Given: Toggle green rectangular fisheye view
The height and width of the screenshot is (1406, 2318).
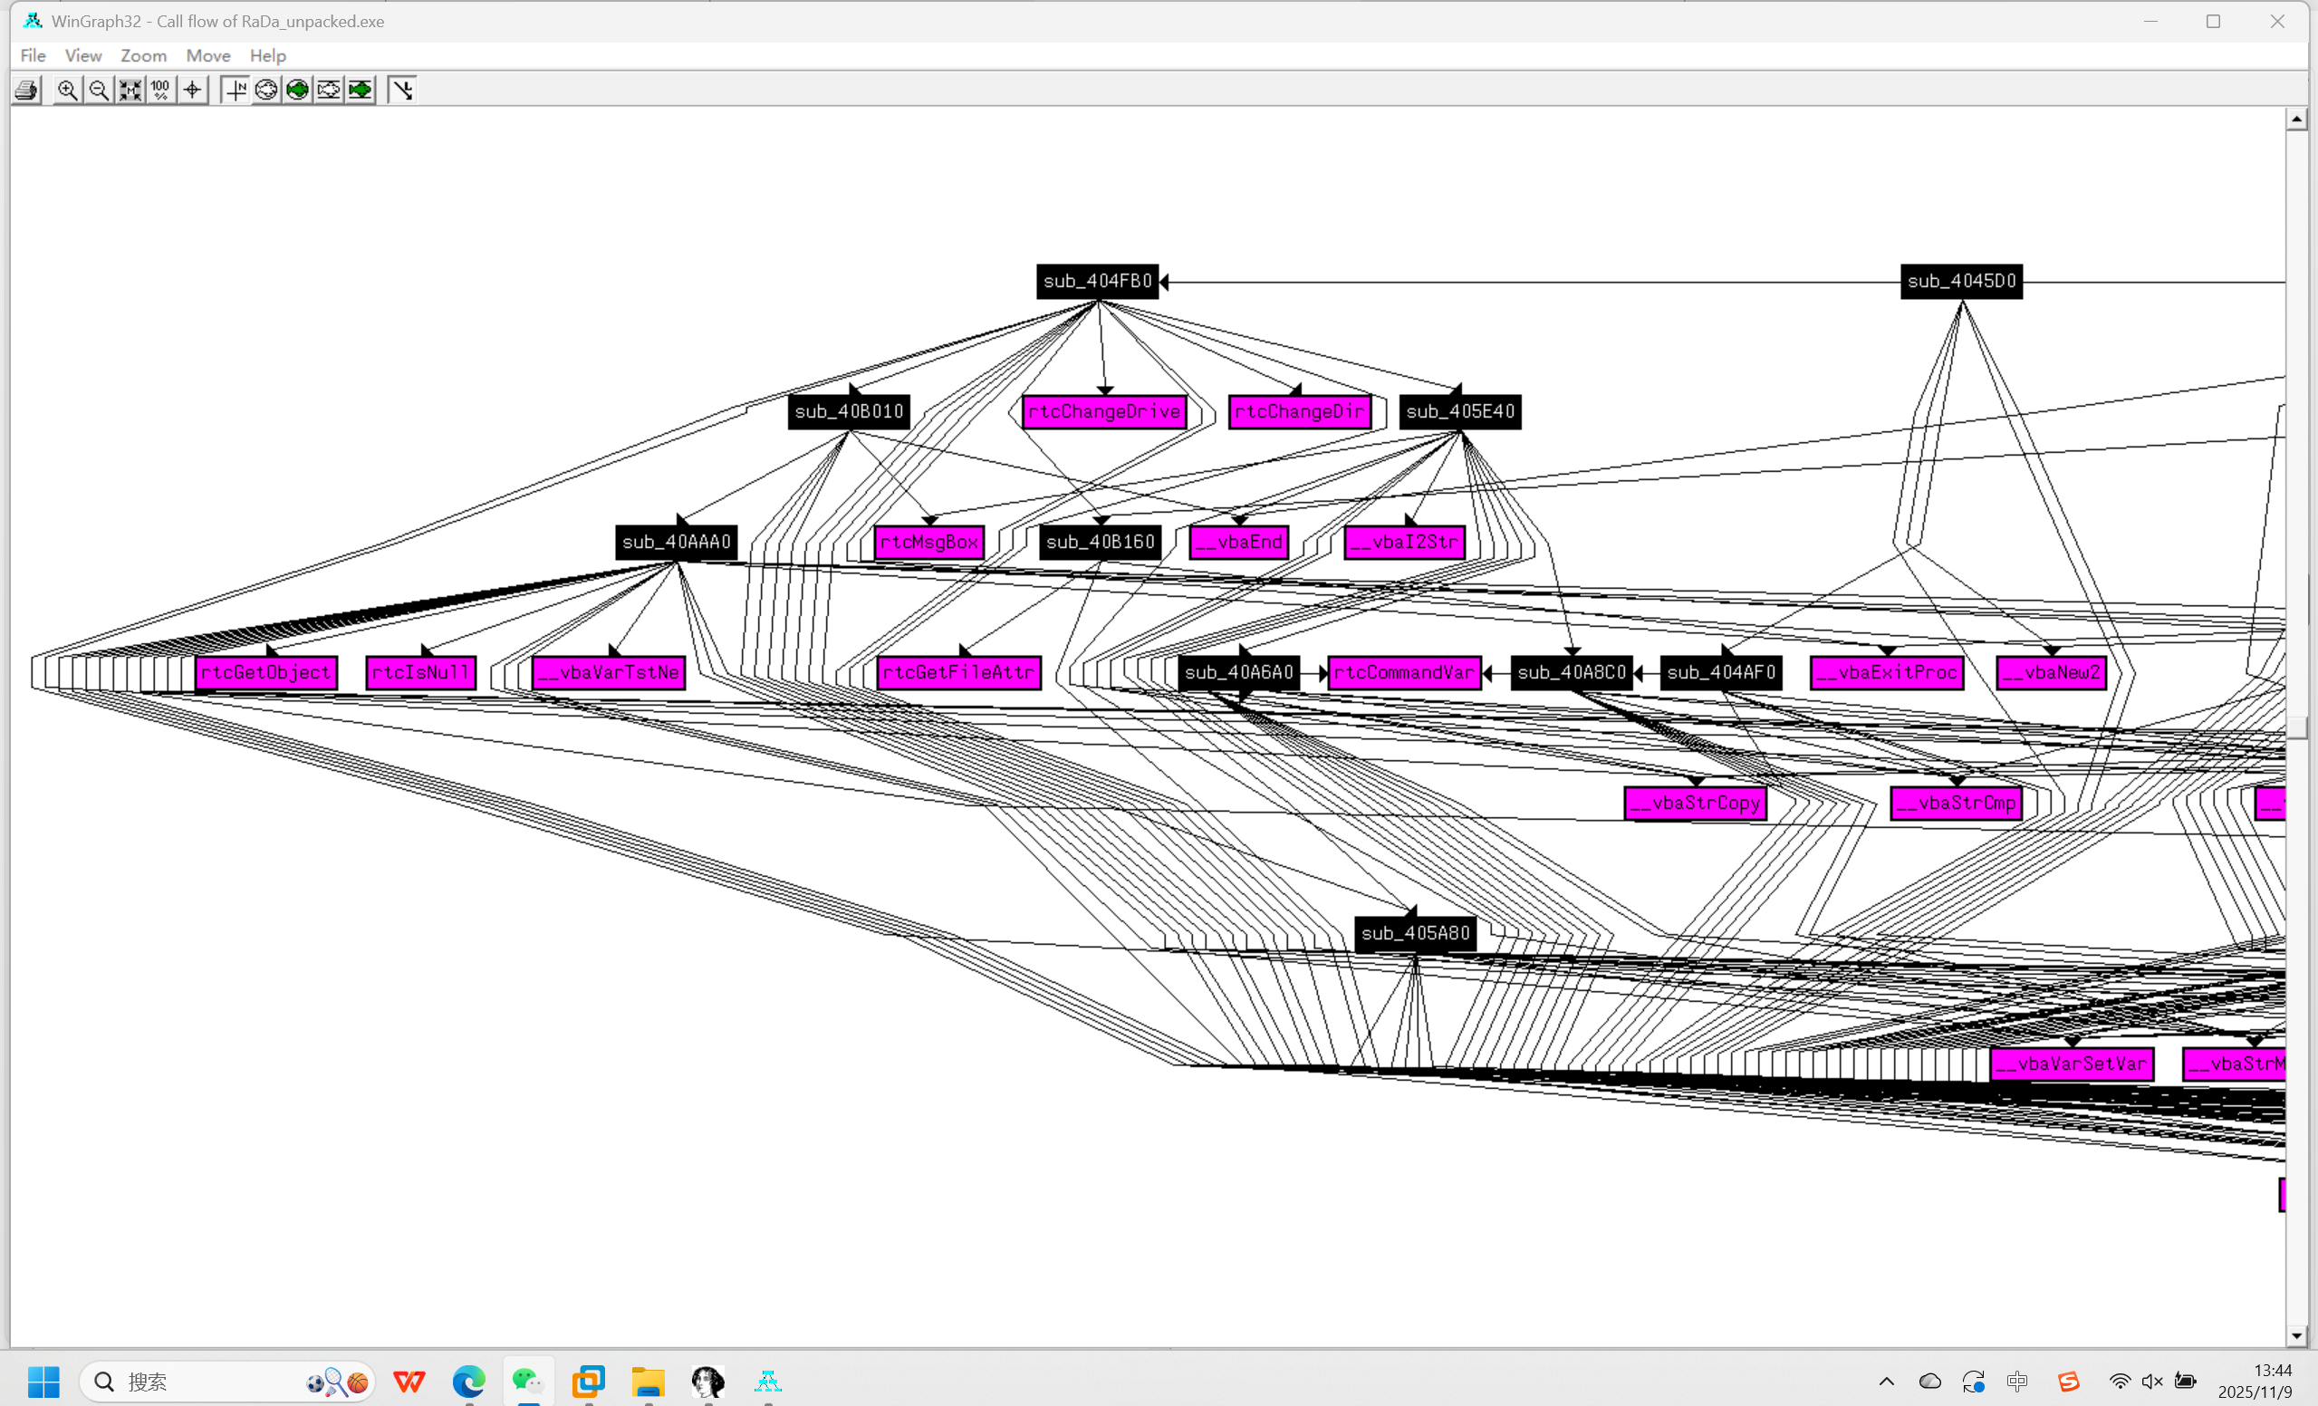Looking at the screenshot, I should point(361,91).
